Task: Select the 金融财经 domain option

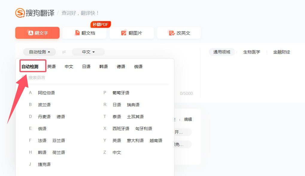Action: (282, 52)
